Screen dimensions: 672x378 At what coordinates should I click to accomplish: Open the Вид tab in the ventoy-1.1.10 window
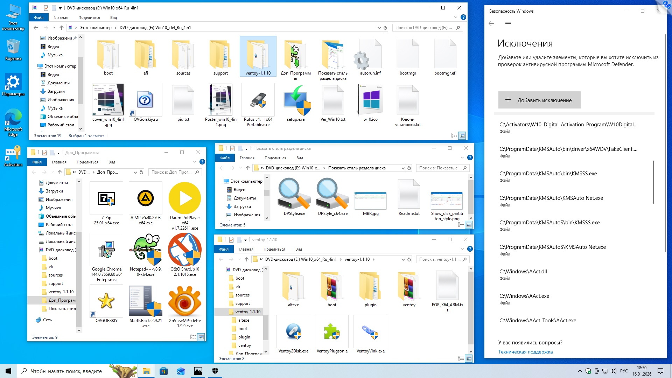[299, 249]
